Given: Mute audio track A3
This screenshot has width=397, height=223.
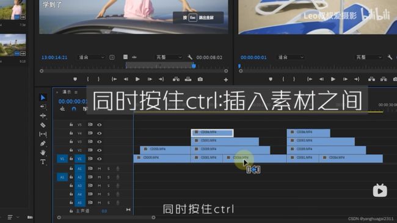Looking at the screenshot, I should [x=99, y=186].
